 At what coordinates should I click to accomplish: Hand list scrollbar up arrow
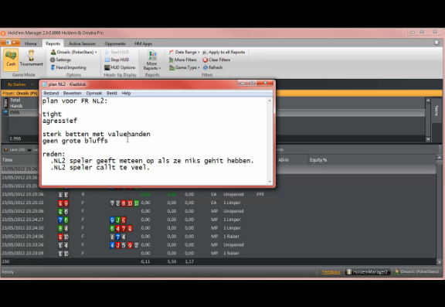coord(439,157)
